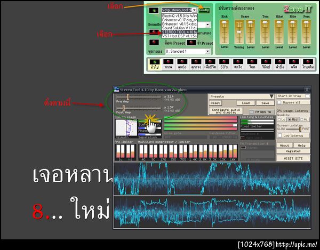This screenshot has height=250, width=320.
Task: Select Electri-Q v1.5.0 in plugin list
Action: tap(180, 16)
